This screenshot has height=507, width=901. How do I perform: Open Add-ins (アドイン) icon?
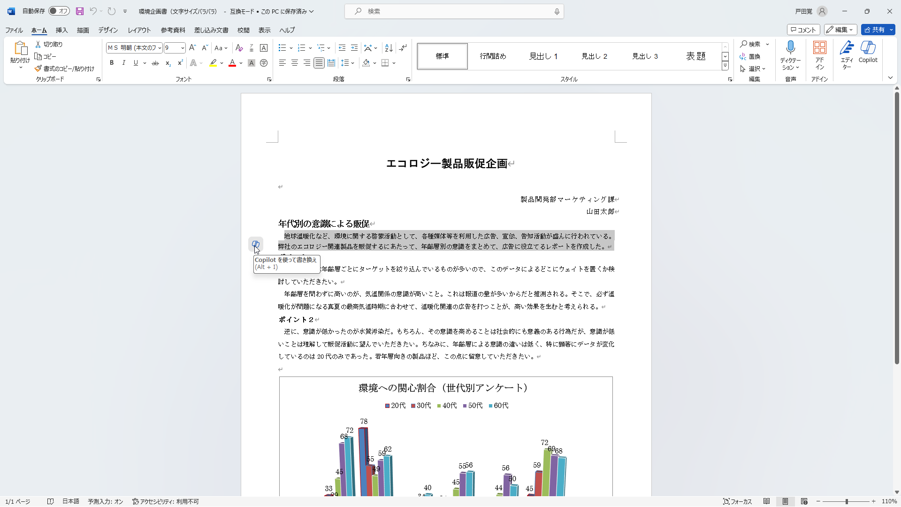coord(820,47)
